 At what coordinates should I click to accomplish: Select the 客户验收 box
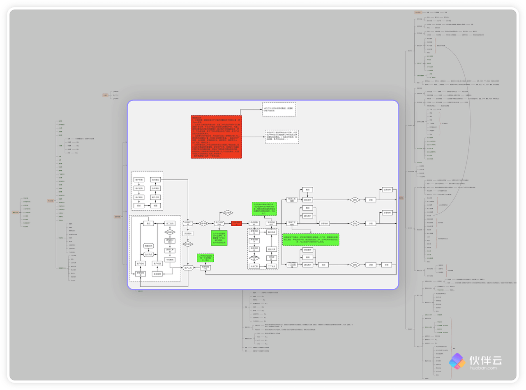point(141,263)
